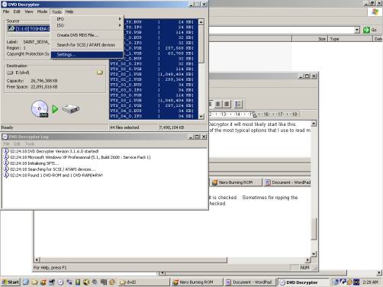Screen dimensions: 383x287
Task: Click the DVD Decrypter taskbar button
Action: coord(303,282)
